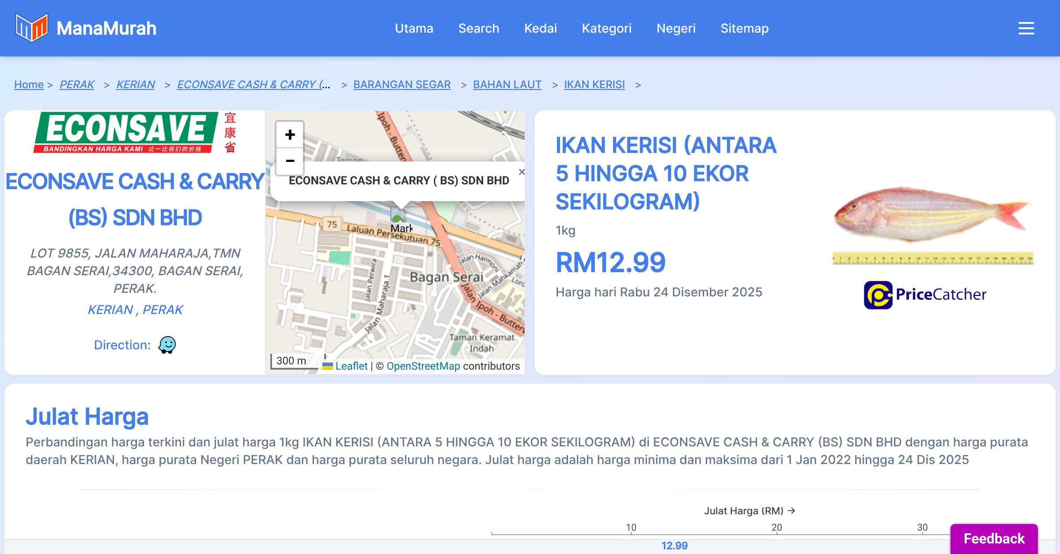Open Waze directions icon
The width and height of the screenshot is (1060, 554).
pyautogui.click(x=167, y=345)
